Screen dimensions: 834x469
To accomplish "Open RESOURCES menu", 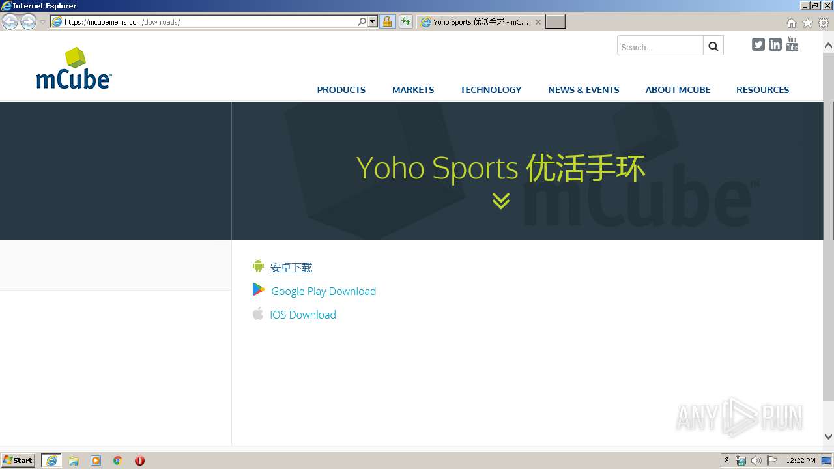I will pyautogui.click(x=762, y=90).
